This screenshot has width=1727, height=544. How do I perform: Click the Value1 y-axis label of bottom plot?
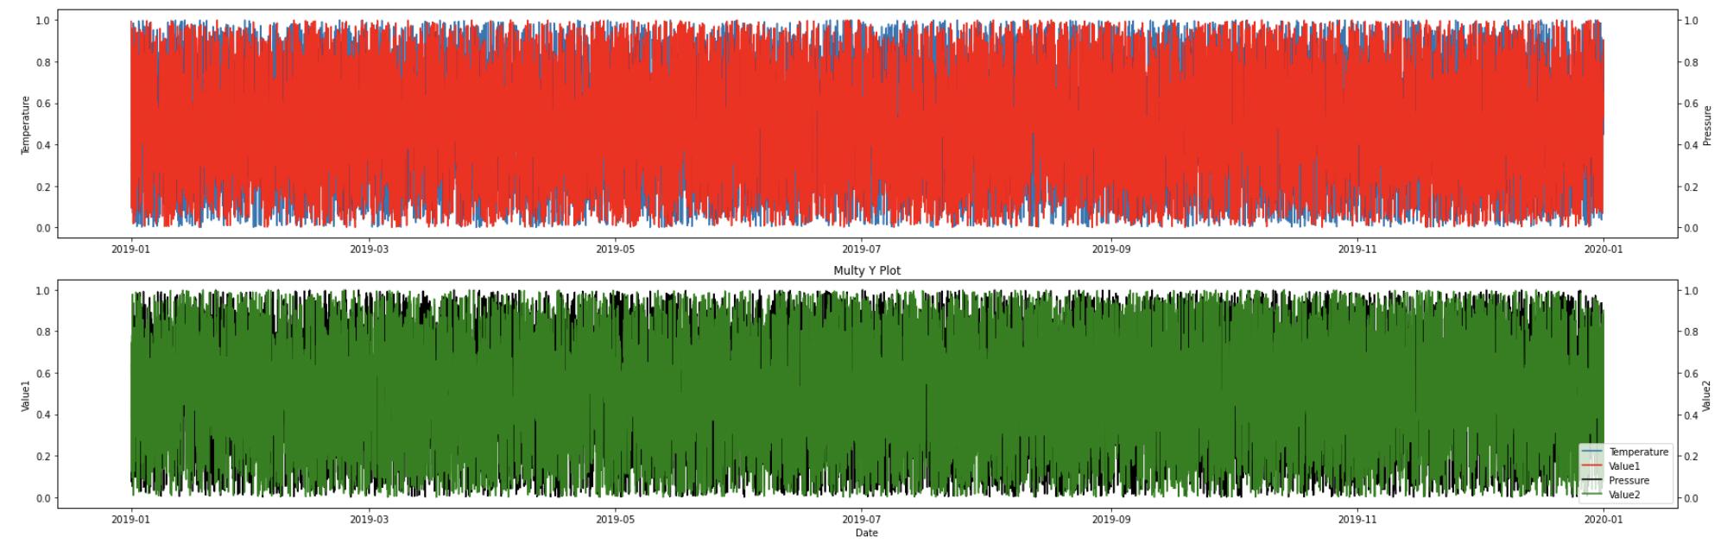tap(25, 395)
